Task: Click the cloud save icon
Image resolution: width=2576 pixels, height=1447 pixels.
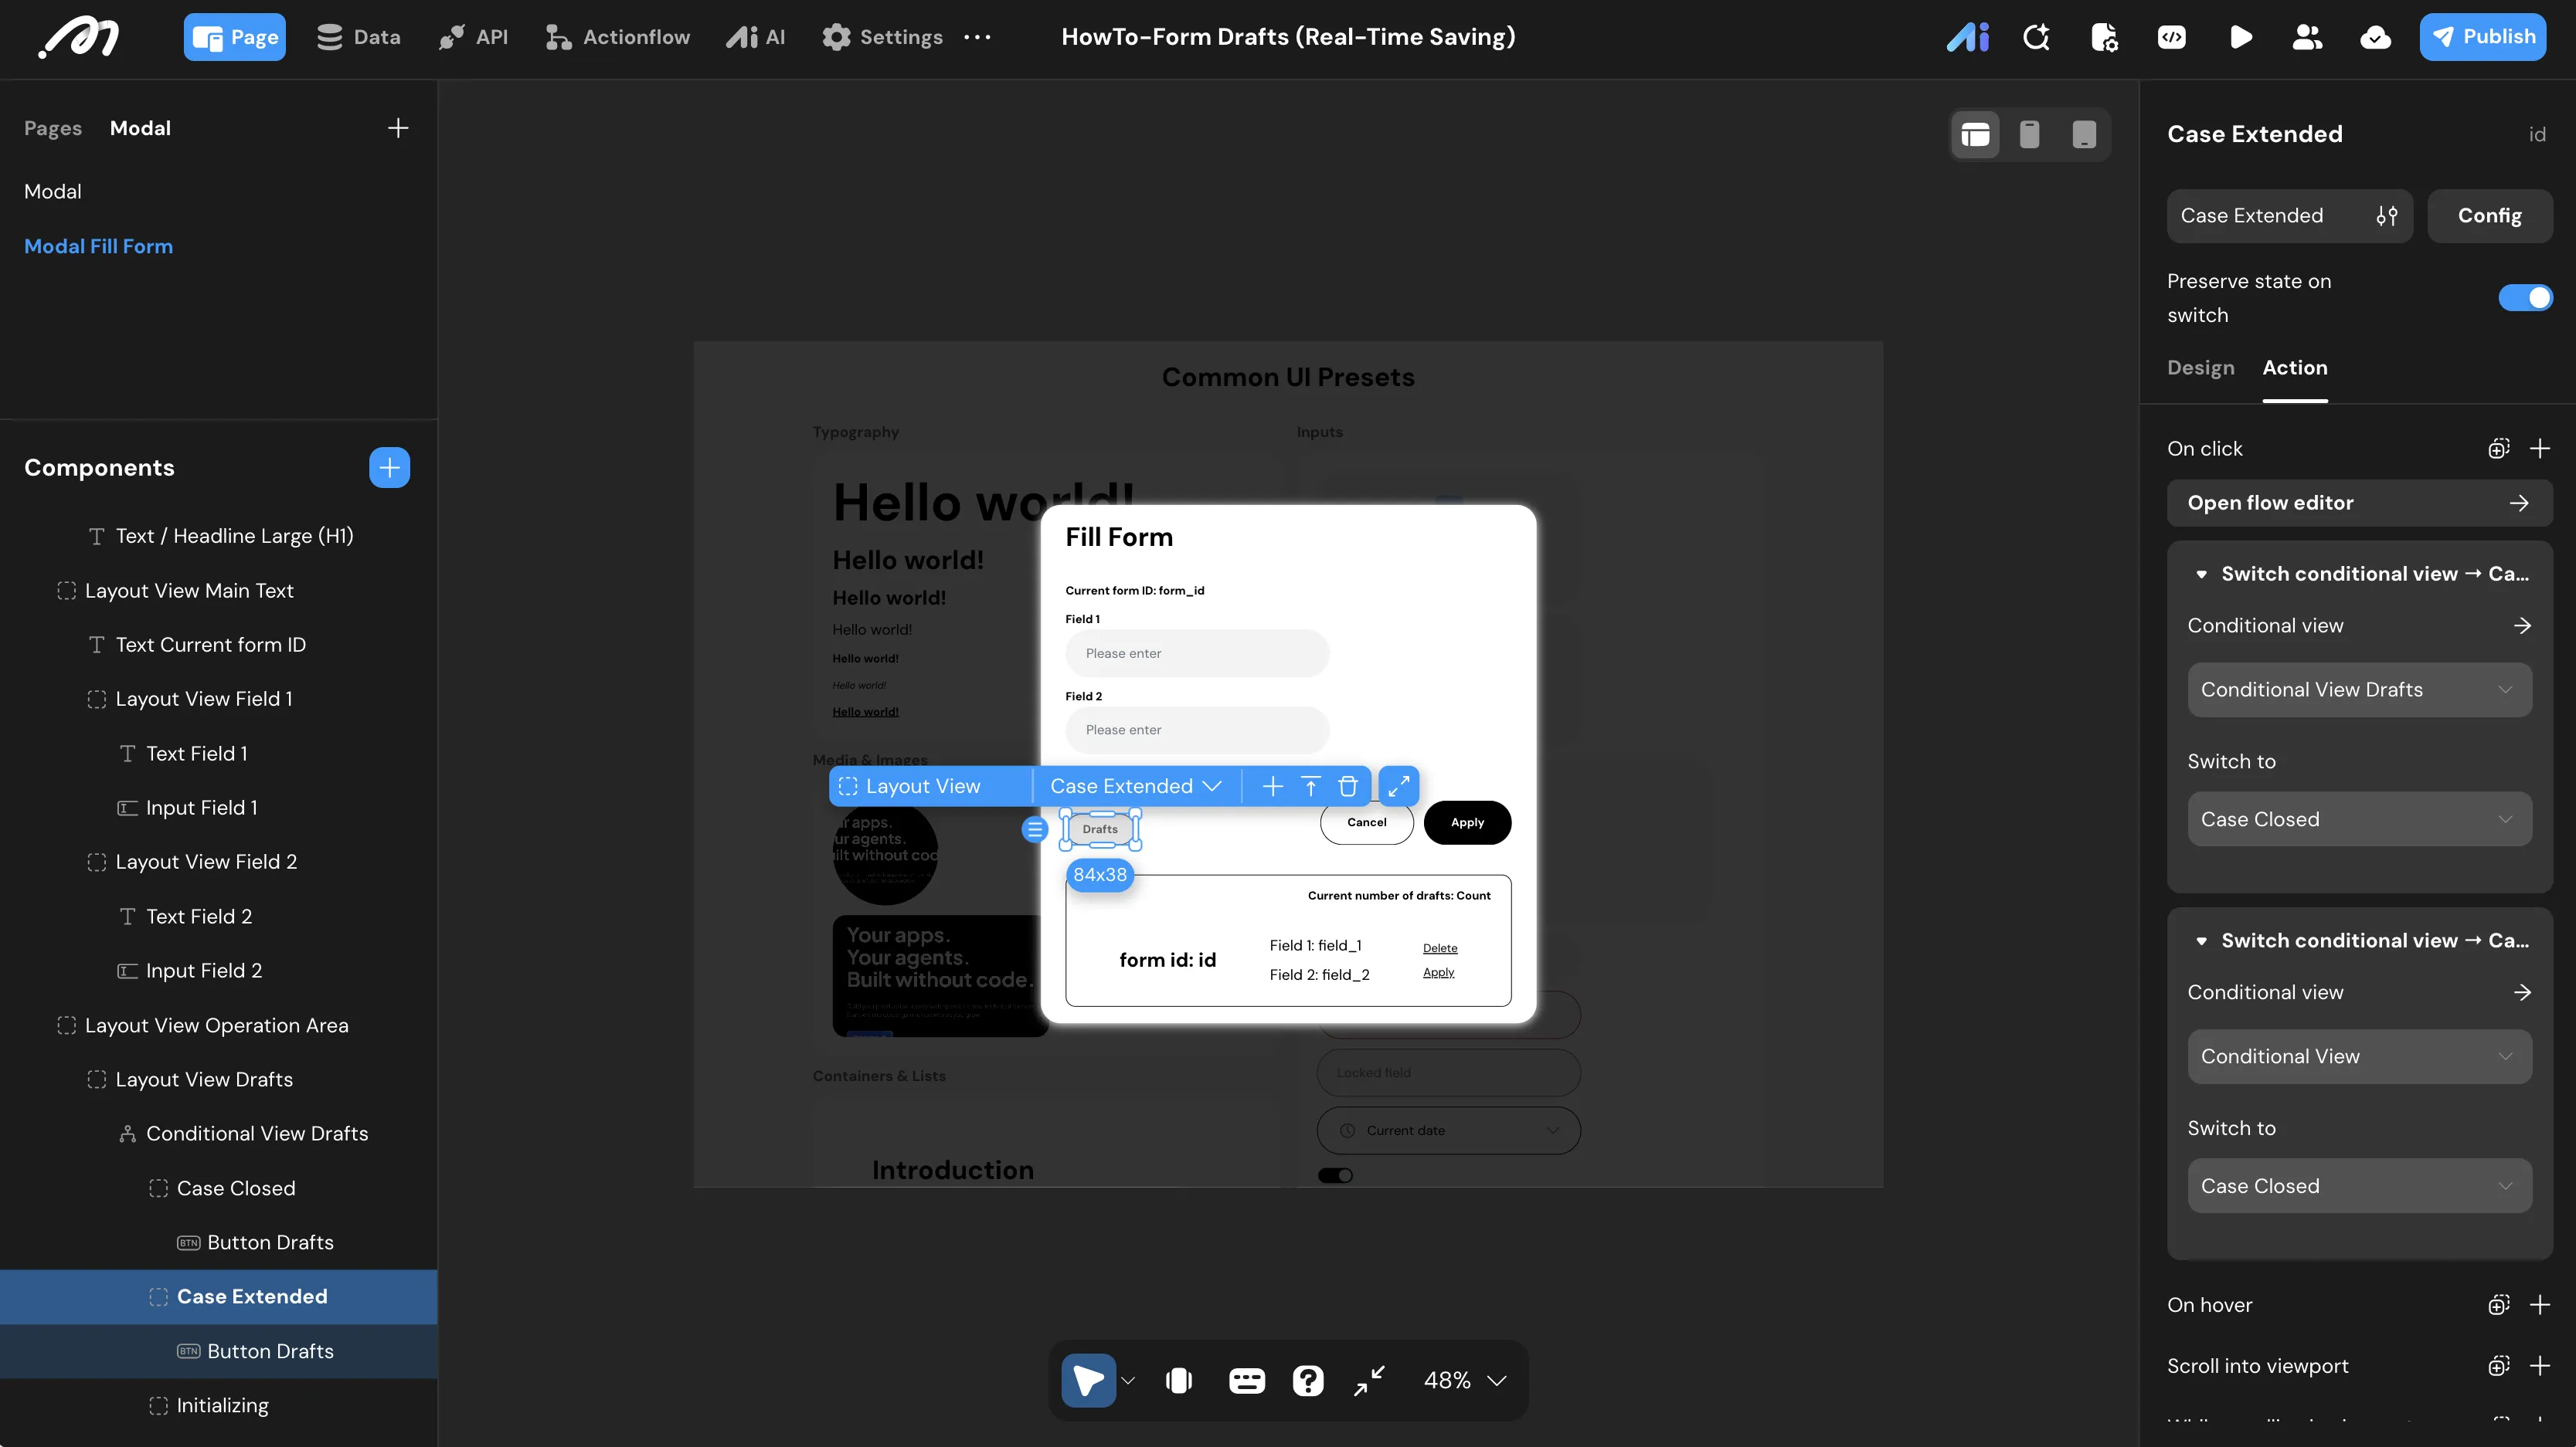Action: (2375, 37)
